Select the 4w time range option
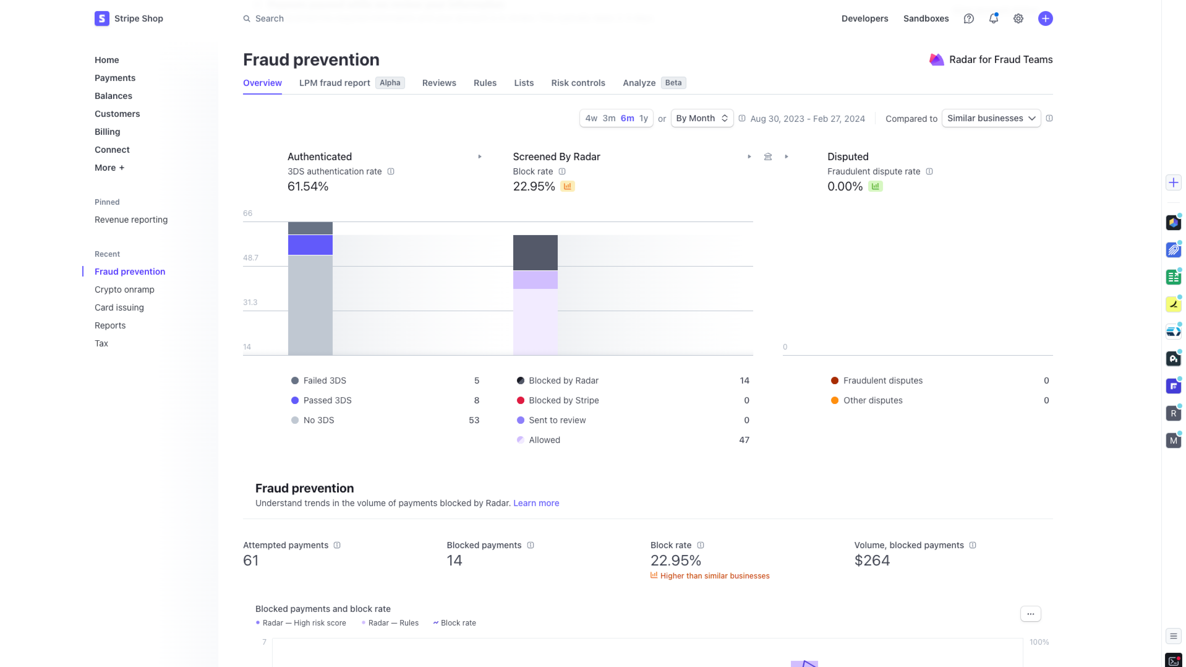 pos(591,118)
